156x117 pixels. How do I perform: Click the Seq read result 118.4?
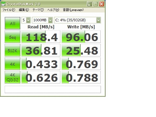(x=41, y=37)
